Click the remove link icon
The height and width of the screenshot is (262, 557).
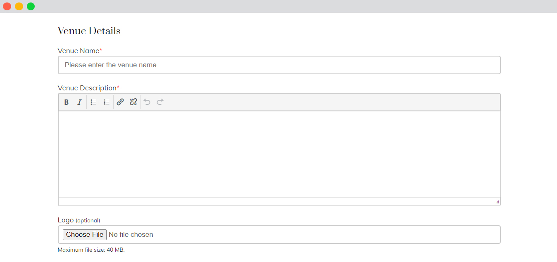pyautogui.click(x=133, y=102)
